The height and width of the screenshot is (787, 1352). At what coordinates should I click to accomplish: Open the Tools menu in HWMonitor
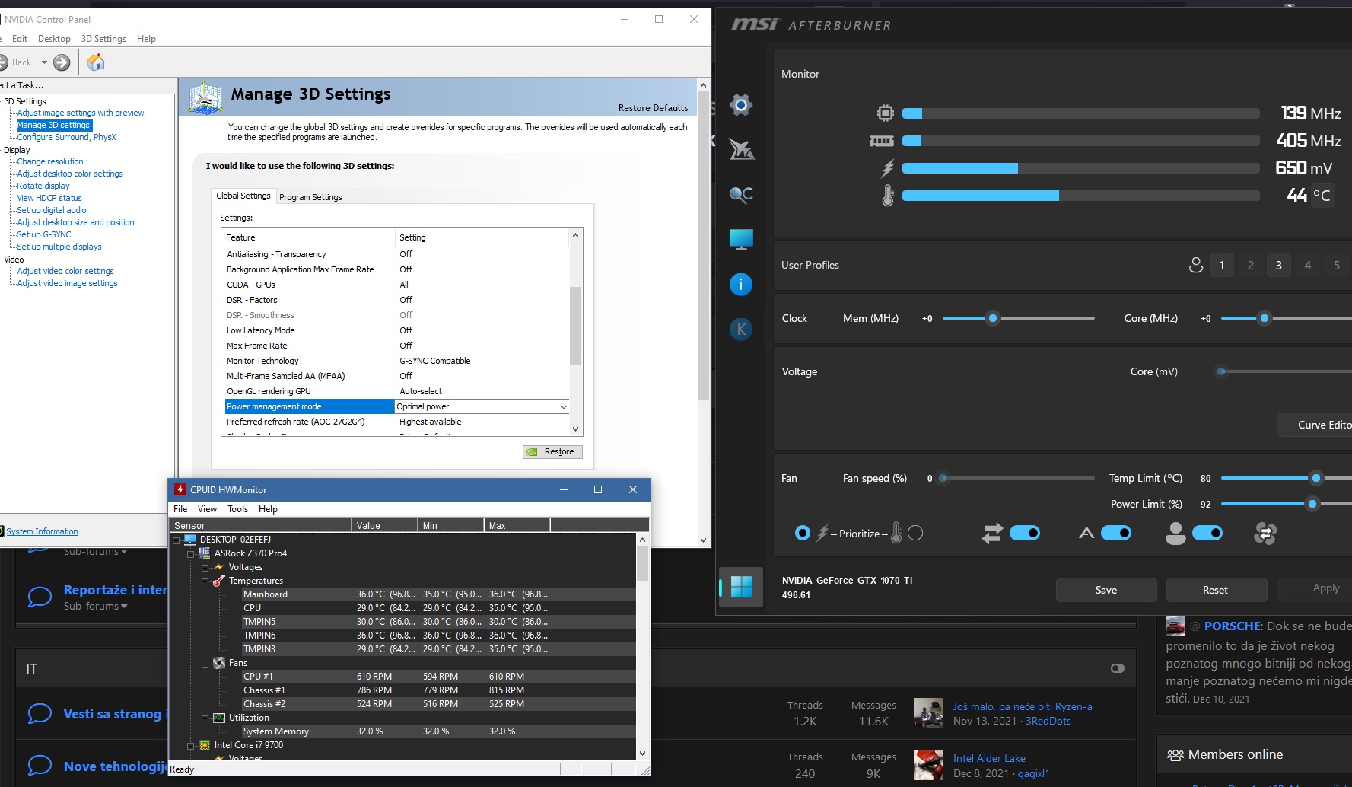pos(237,509)
